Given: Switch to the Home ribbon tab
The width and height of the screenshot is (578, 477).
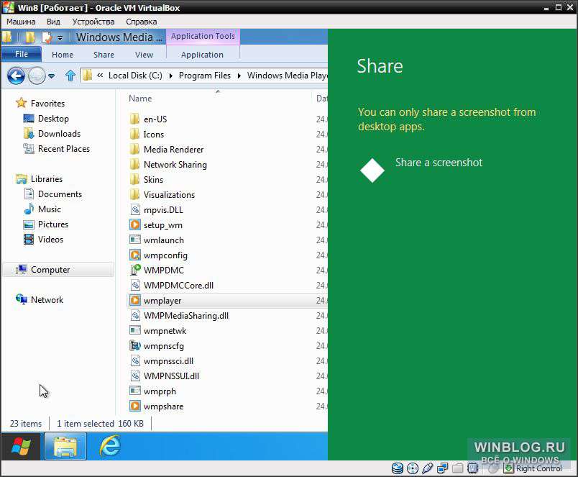Looking at the screenshot, I should 63,55.
